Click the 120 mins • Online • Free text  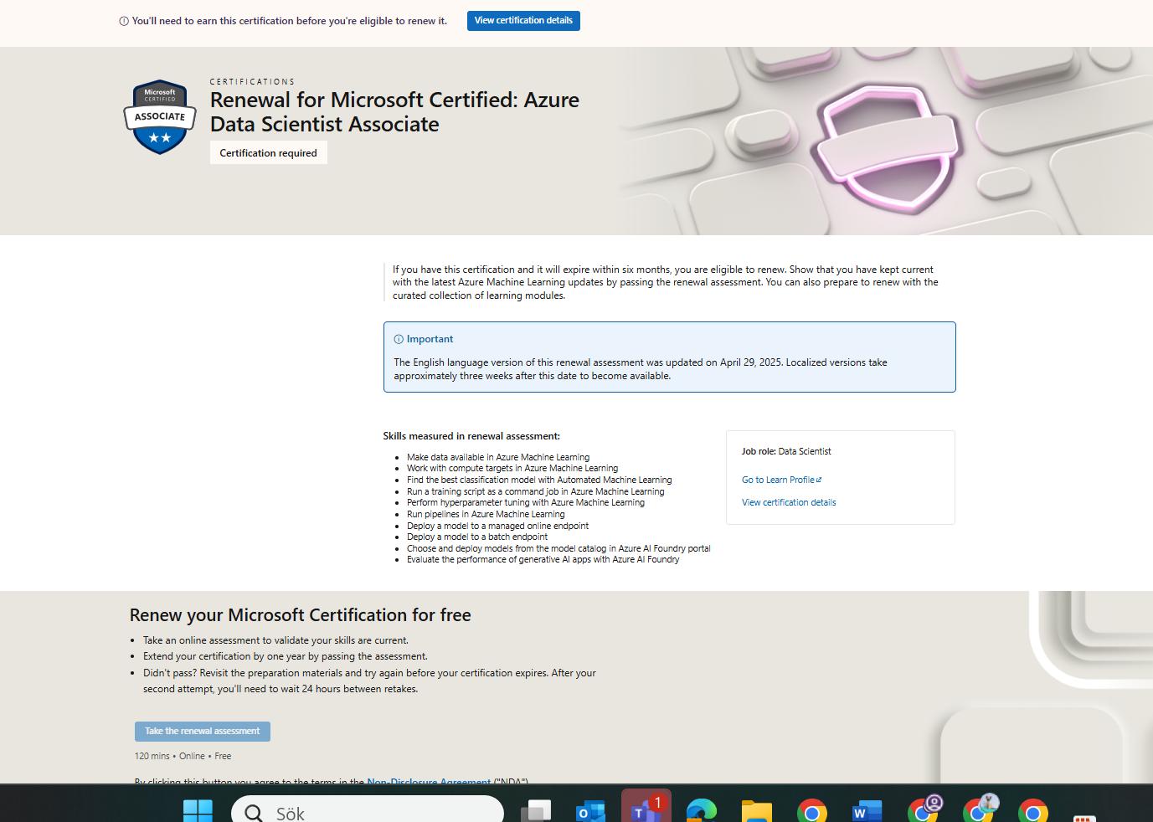point(183,756)
